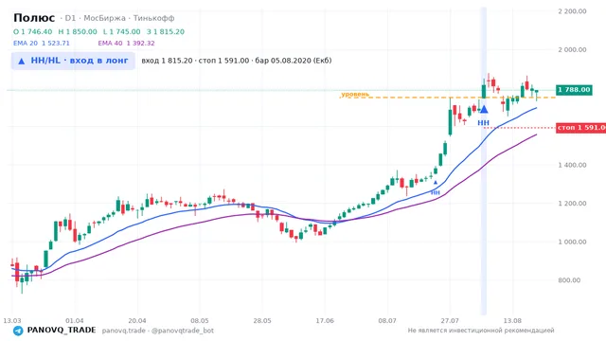Click the 'EMA 40 1 392.32' legend
Screen dimensions: 606x341
click(x=126, y=44)
